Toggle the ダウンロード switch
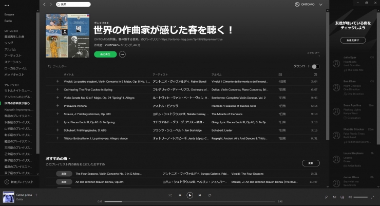Image resolution: width=380 pixels, height=206 pixels. (315, 66)
